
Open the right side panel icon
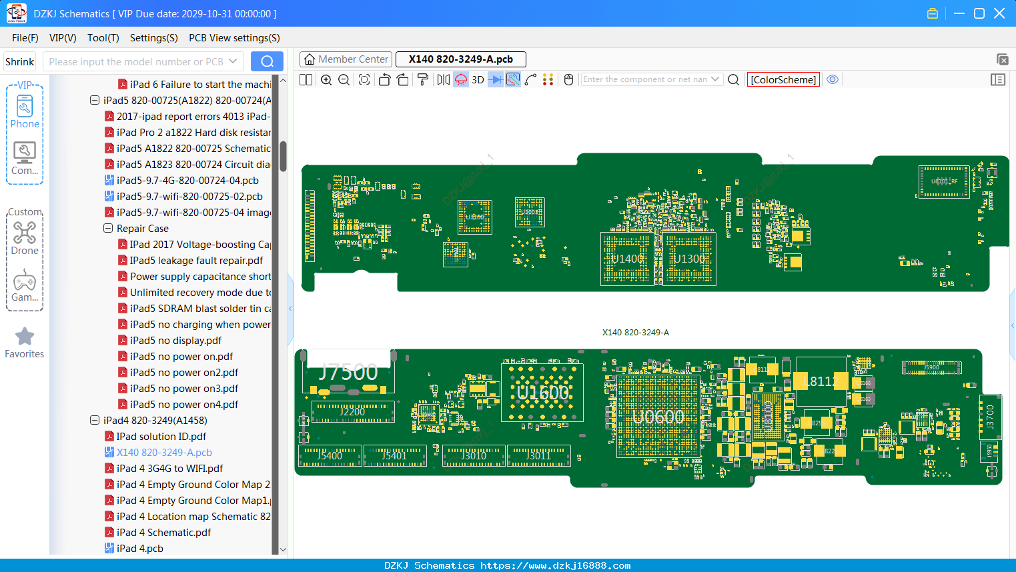click(998, 80)
